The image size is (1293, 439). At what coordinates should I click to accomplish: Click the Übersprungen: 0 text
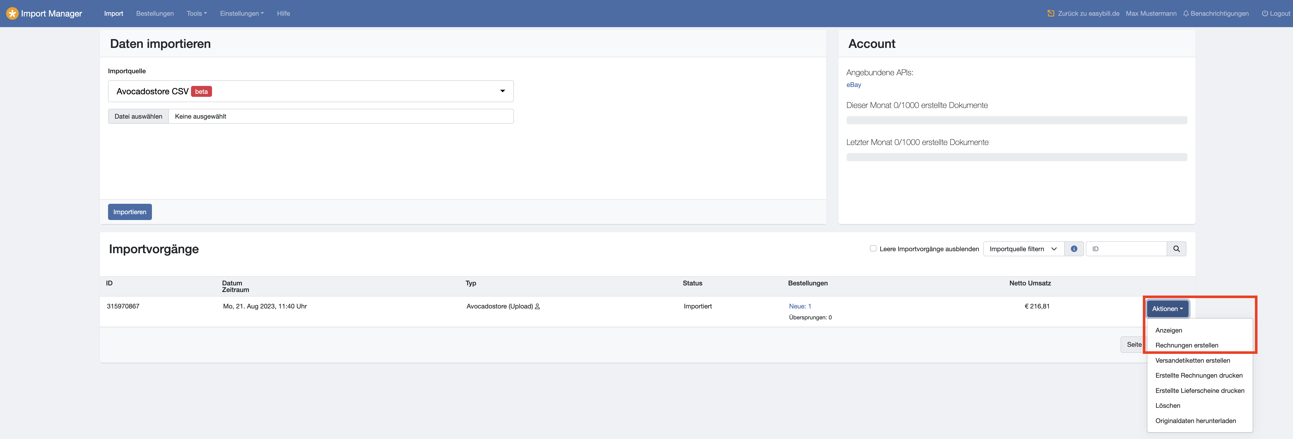[x=810, y=318]
